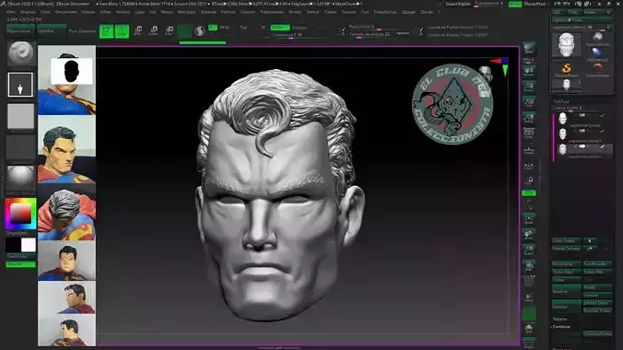
Task: Open the texture thumbnail slot
Action: [20, 147]
